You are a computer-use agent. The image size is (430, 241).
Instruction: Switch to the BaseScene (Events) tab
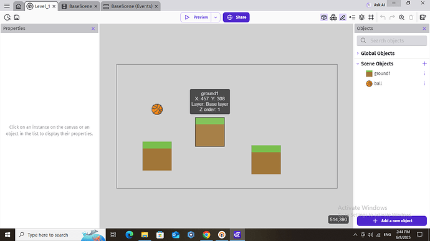[x=131, y=6]
